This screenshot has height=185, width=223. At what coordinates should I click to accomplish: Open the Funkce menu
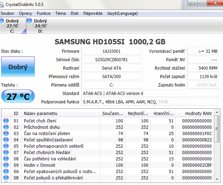44,13
